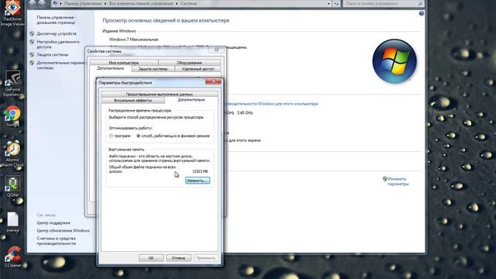Open 'Центр поддержки' link
This screenshot has height=279, width=496.
click(x=53, y=223)
